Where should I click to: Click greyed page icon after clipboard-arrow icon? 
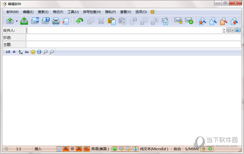133,21
